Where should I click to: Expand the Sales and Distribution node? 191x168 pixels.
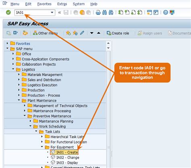pyautogui.click(x=19, y=79)
